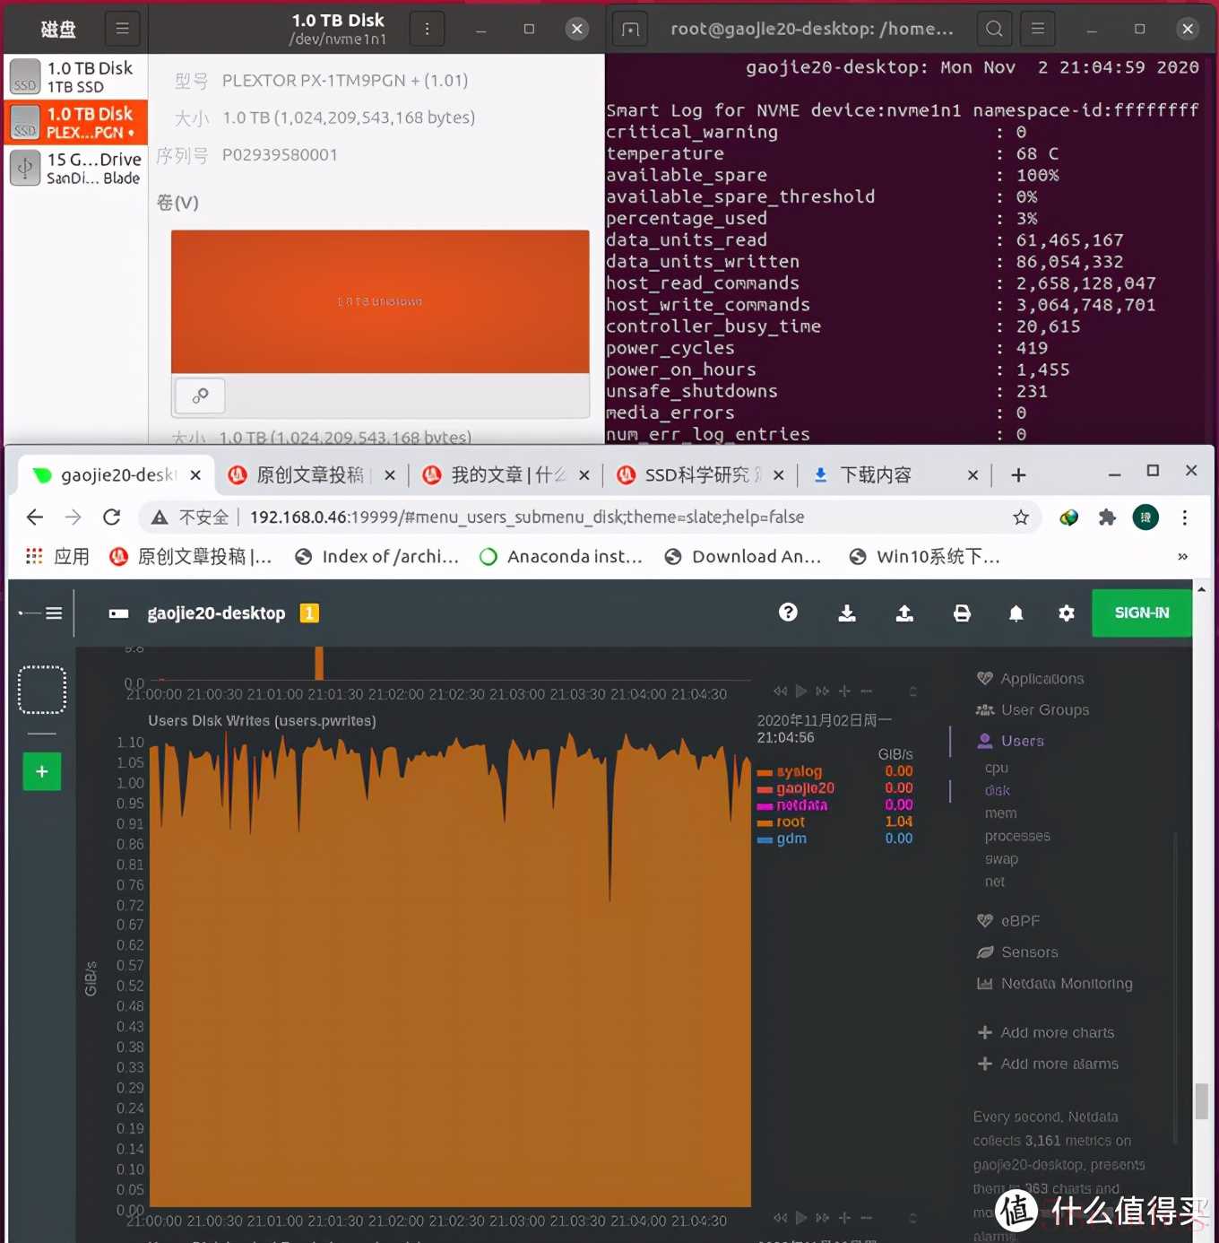The width and height of the screenshot is (1219, 1243).
Task: Expand the hidden bookmarks chevron
Action: [1182, 557]
